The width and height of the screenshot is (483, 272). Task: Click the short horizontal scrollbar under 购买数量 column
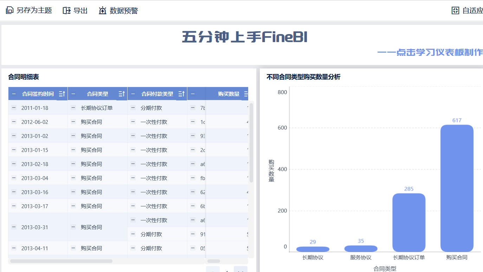point(214,261)
